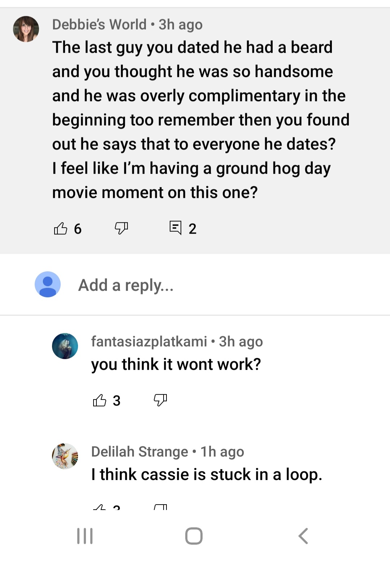Open fantasiazplatkami channel name
The width and height of the screenshot is (390, 562).
point(149,341)
